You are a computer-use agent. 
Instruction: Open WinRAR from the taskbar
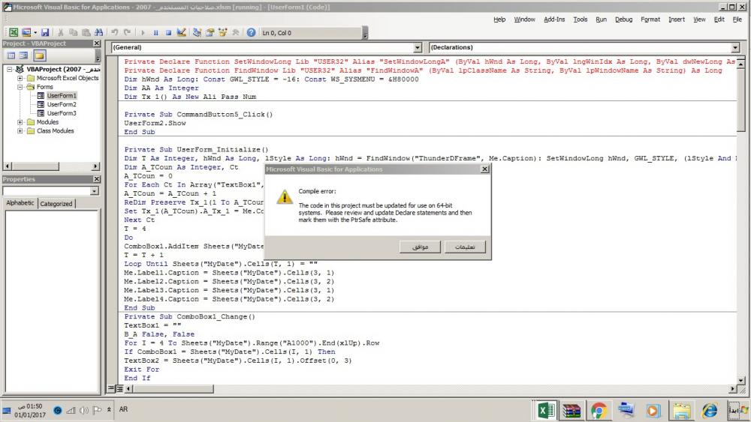click(572, 411)
